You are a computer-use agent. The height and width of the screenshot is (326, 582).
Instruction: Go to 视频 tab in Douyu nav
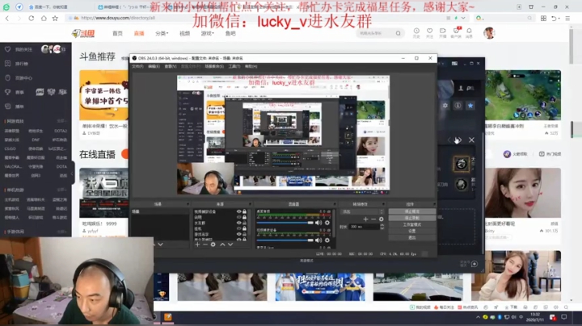click(184, 33)
